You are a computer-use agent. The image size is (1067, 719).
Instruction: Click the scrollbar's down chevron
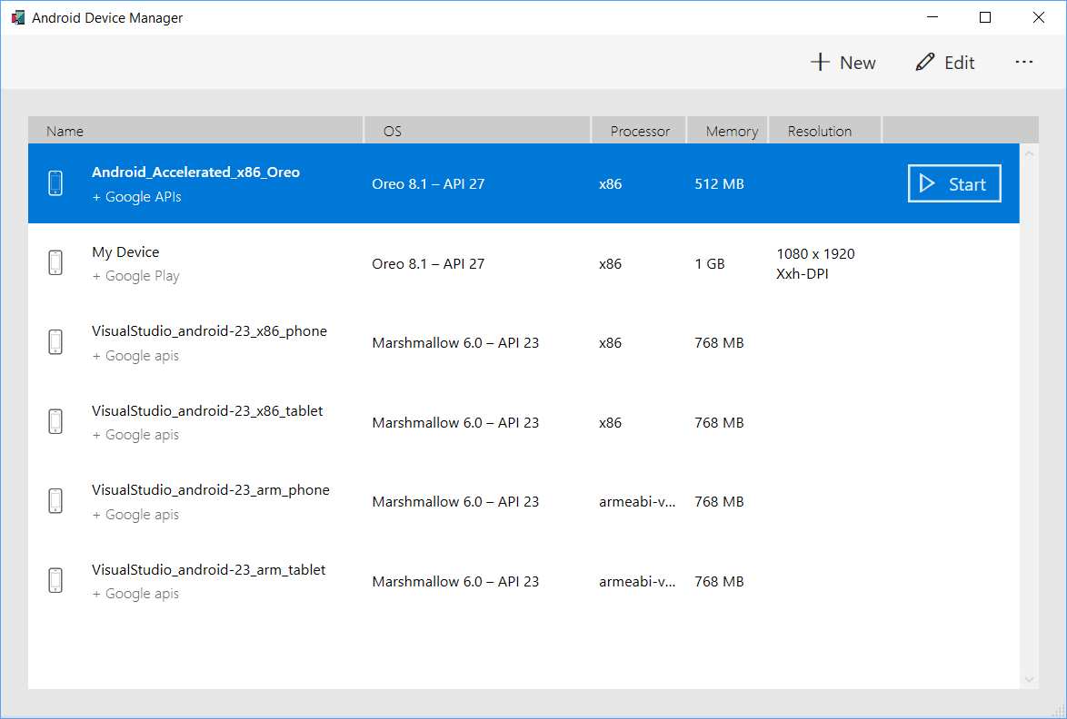tap(1029, 679)
